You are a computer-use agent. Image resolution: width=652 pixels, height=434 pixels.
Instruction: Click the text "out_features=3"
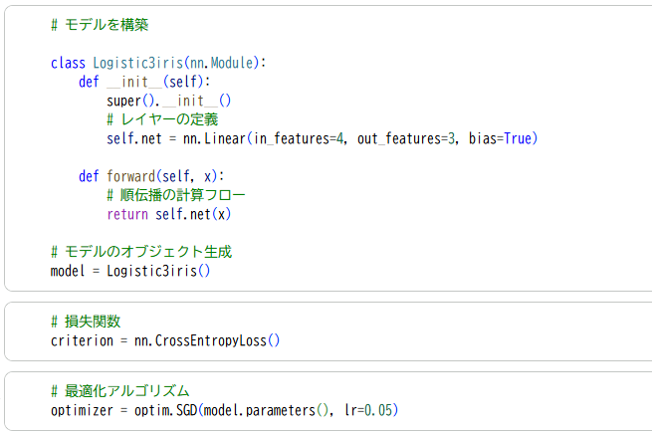406,138
